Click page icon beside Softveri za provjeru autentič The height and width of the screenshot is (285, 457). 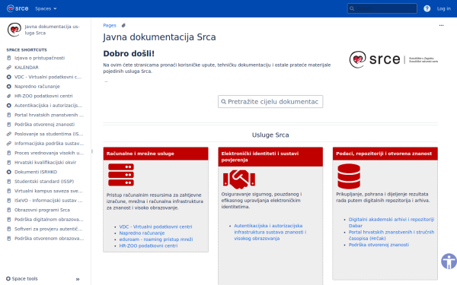8,229
